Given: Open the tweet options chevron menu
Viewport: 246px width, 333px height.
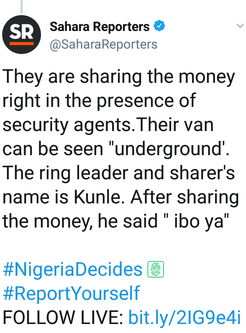Looking at the screenshot, I should [240, 26].
